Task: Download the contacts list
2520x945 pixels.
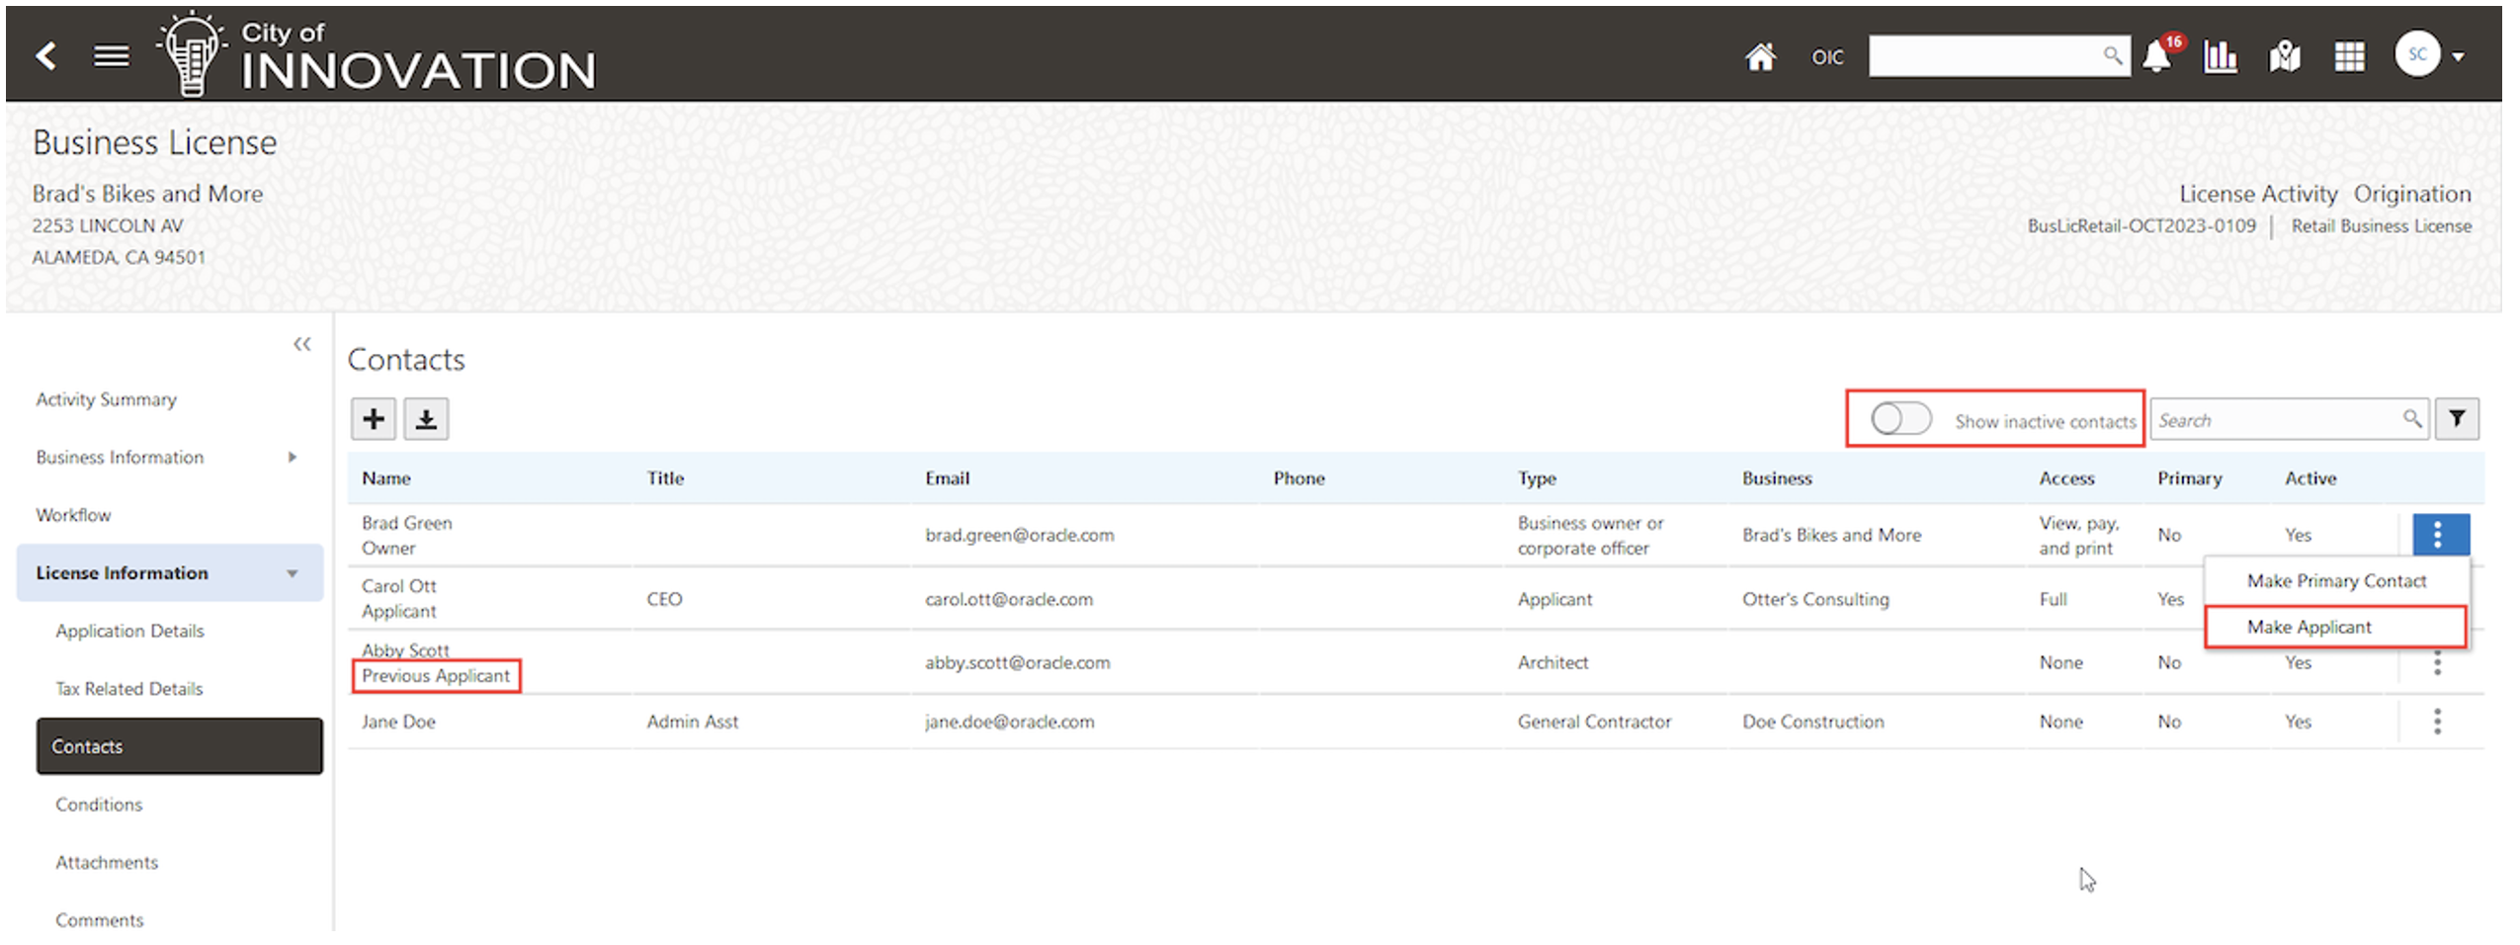Action: [x=426, y=419]
